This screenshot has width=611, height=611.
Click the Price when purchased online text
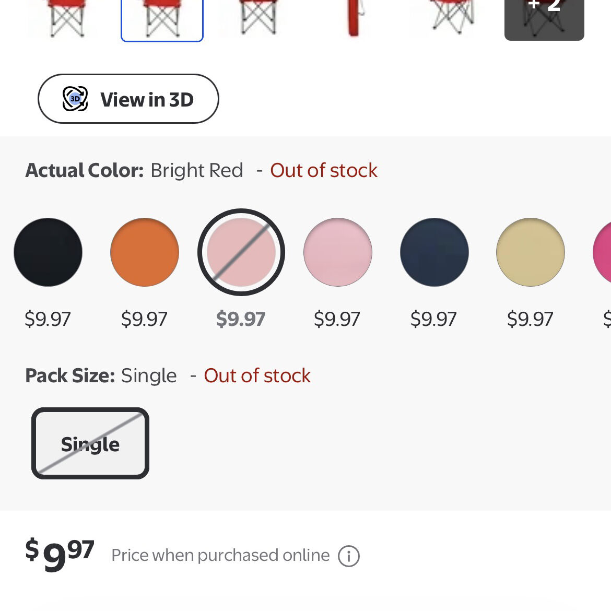[220, 555]
